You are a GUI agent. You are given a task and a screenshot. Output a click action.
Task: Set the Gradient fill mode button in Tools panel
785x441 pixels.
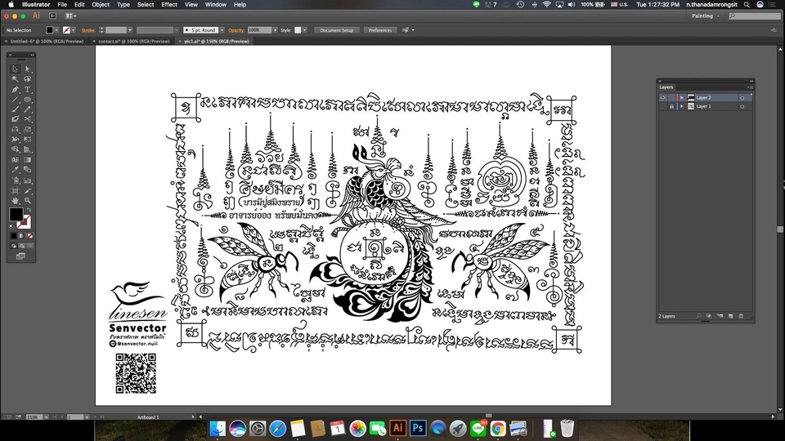(21, 236)
